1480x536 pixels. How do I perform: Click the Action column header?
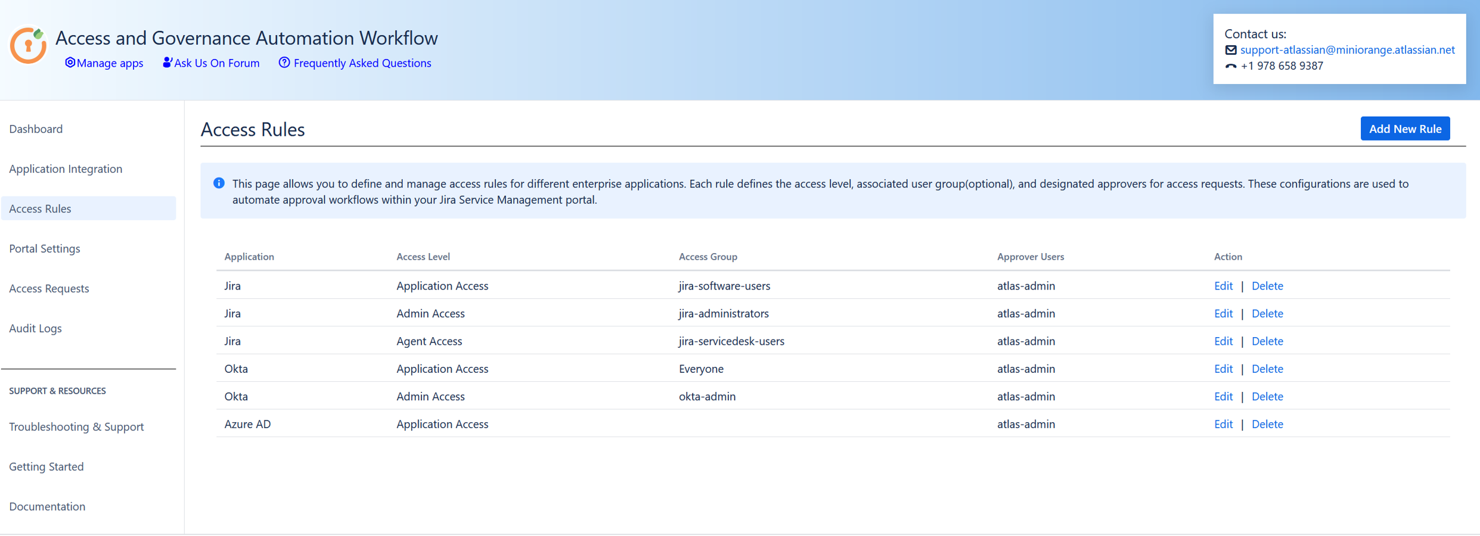1228,257
